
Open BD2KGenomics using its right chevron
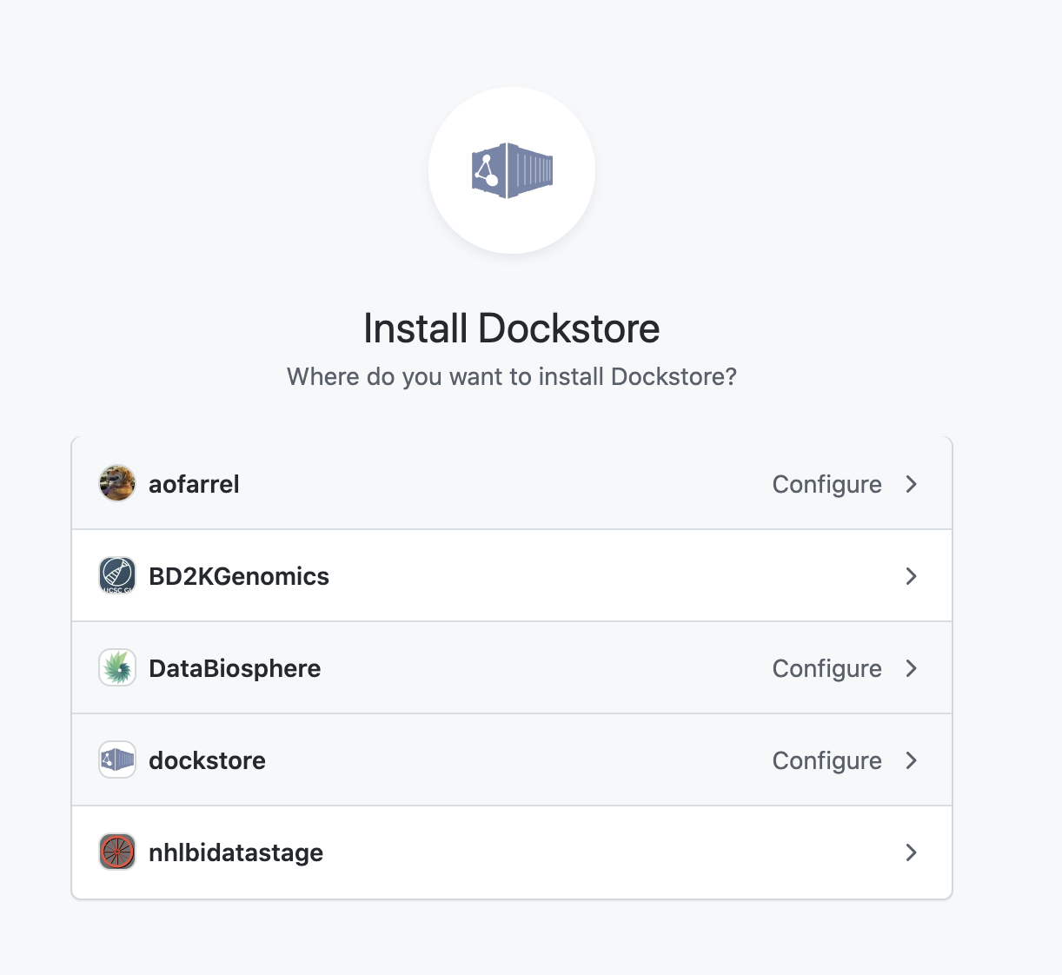click(x=911, y=576)
